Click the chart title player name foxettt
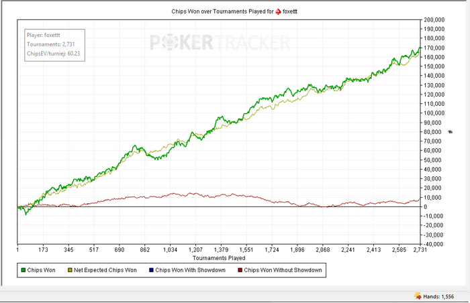Screen dimensions: 470x303 pos(290,11)
